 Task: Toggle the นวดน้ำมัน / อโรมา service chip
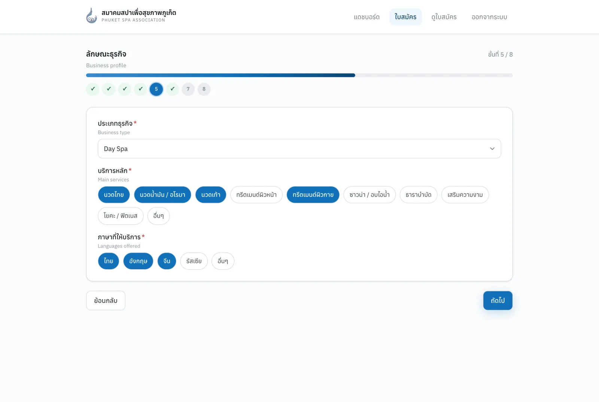162,195
